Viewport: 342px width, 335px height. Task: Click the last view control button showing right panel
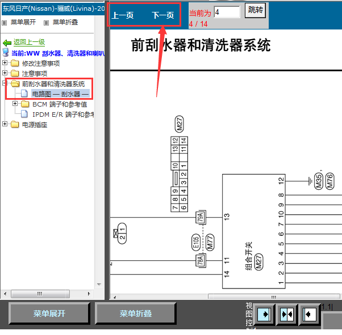pyautogui.click(x=309, y=313)
